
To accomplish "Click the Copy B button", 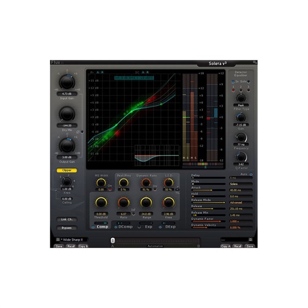I will point(83,246).
